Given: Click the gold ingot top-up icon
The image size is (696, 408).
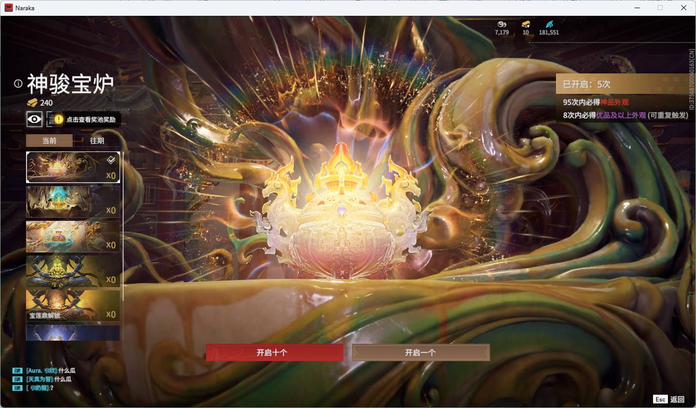Looking at the screenshot, I should click(526, 24).
